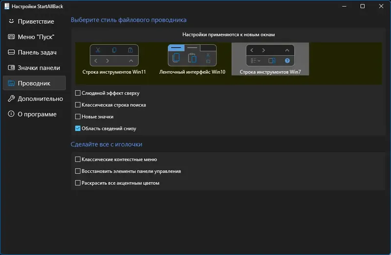Image resolution: width=391 pixels, height=255 pixels.
Task: Select Значки панели in sidebar
Action: click(x=34, y=68)
